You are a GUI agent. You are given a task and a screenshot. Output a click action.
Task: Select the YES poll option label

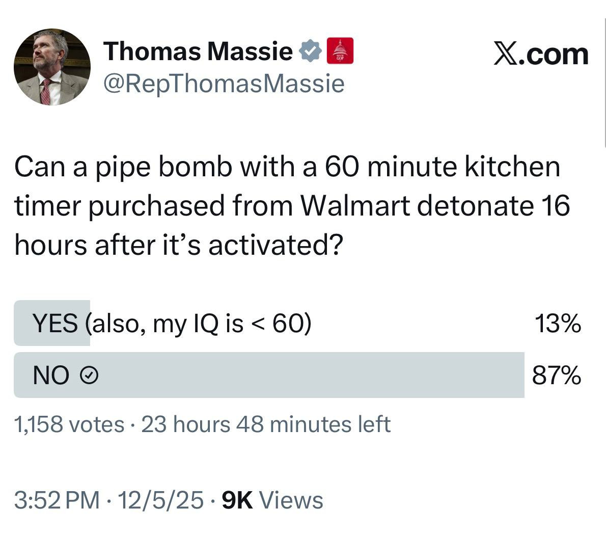tap(171, 324)
